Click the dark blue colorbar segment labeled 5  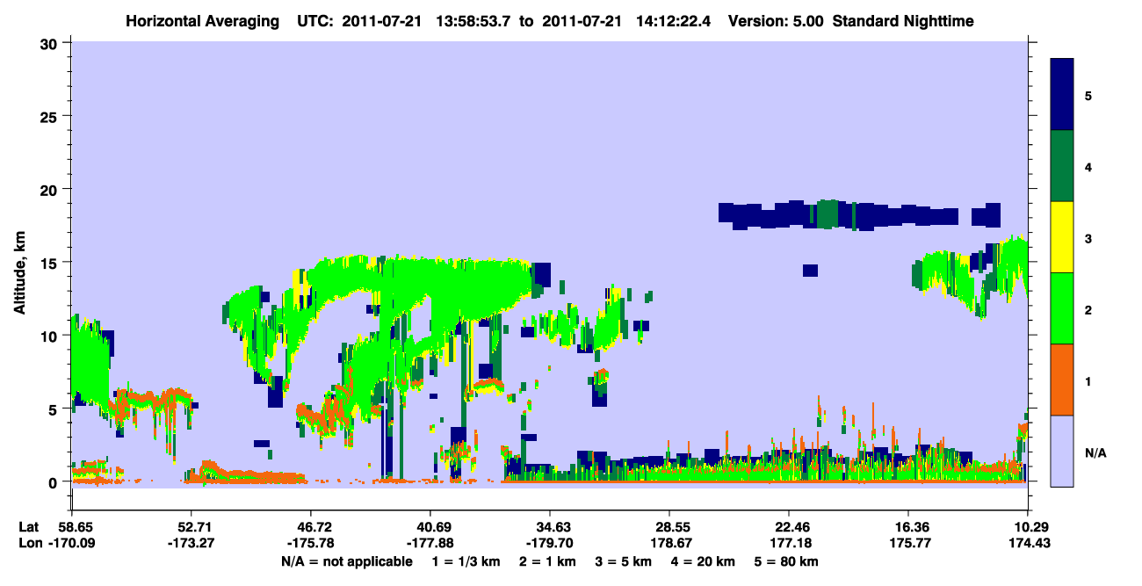pyautogui.click(x=1062, y=95)
